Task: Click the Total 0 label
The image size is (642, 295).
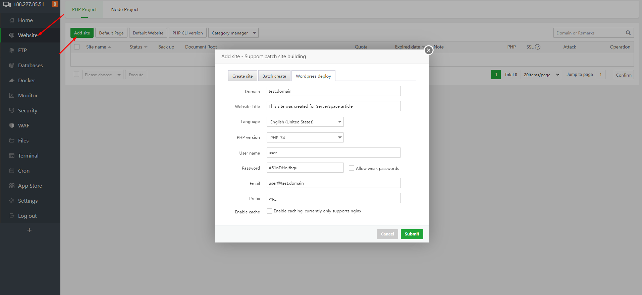Action: click(511, 75)
